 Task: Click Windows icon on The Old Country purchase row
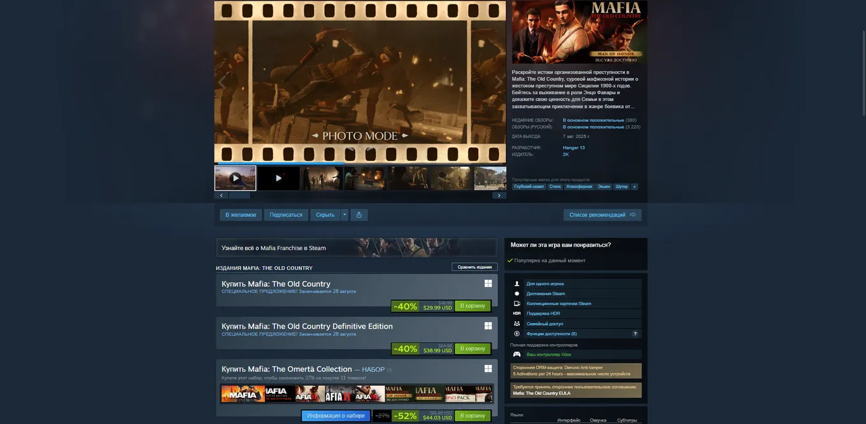tap(488, 284)
